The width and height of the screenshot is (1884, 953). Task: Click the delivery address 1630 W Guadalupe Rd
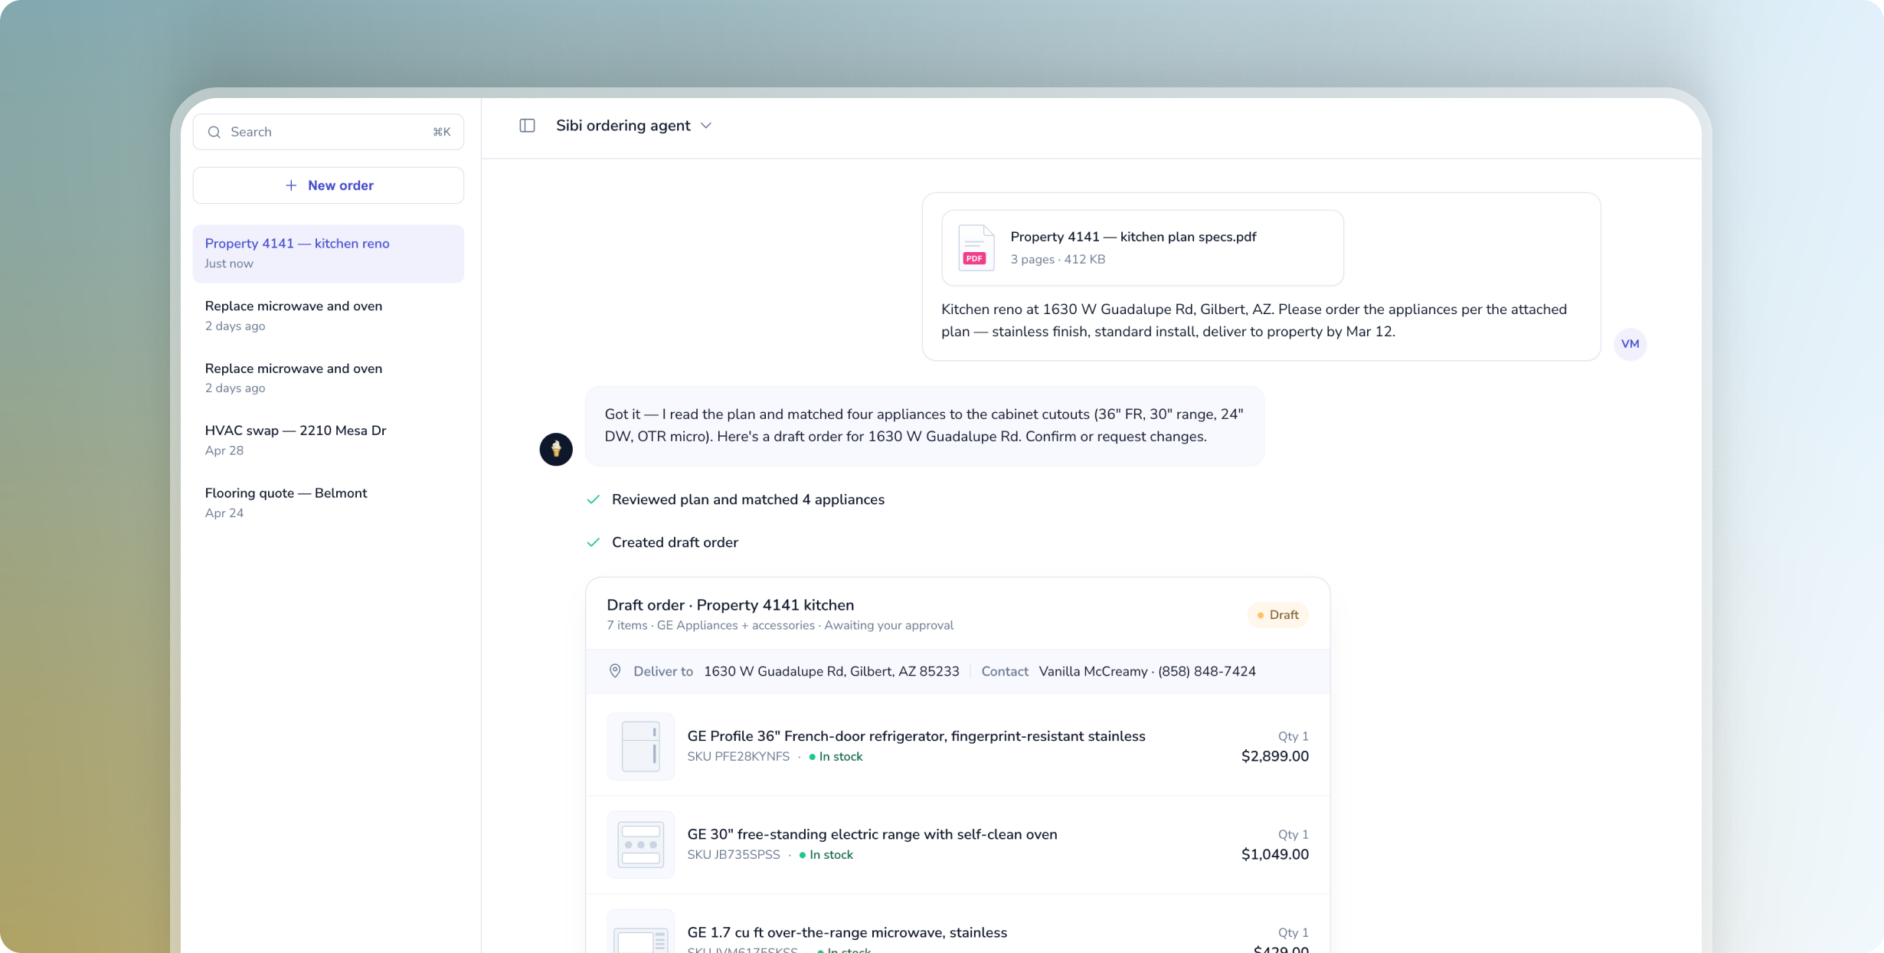[831, 671]
